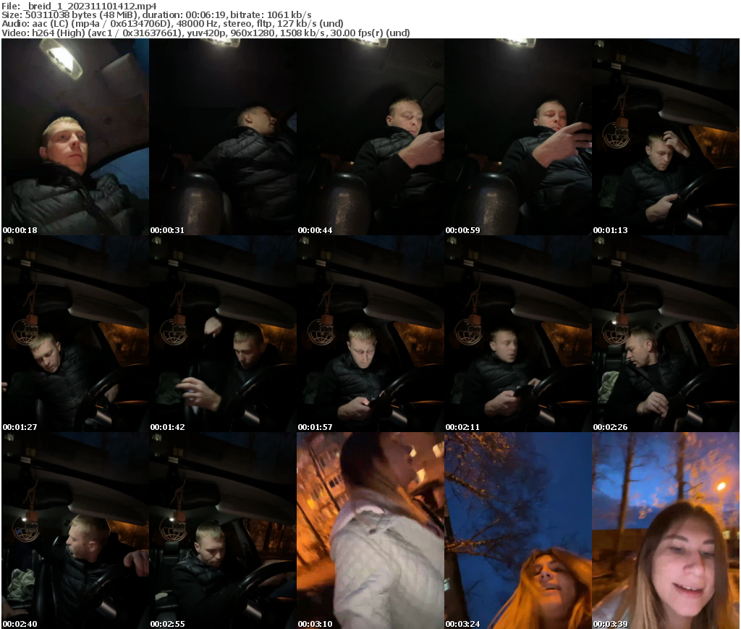Click the driver frame at 00:02:55
This screenshot has width=741, height=629.
coord(222,531)
